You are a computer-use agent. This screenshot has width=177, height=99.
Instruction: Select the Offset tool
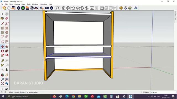pyautogui.click(x=7, y=56)
